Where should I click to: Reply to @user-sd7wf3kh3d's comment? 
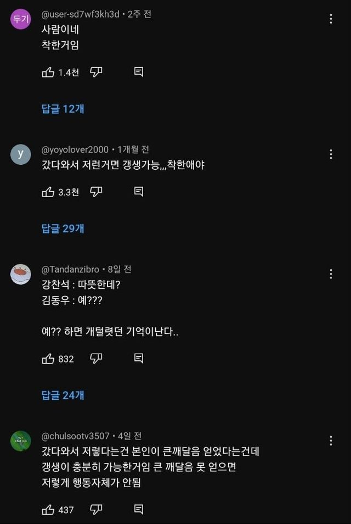[139, 72]
